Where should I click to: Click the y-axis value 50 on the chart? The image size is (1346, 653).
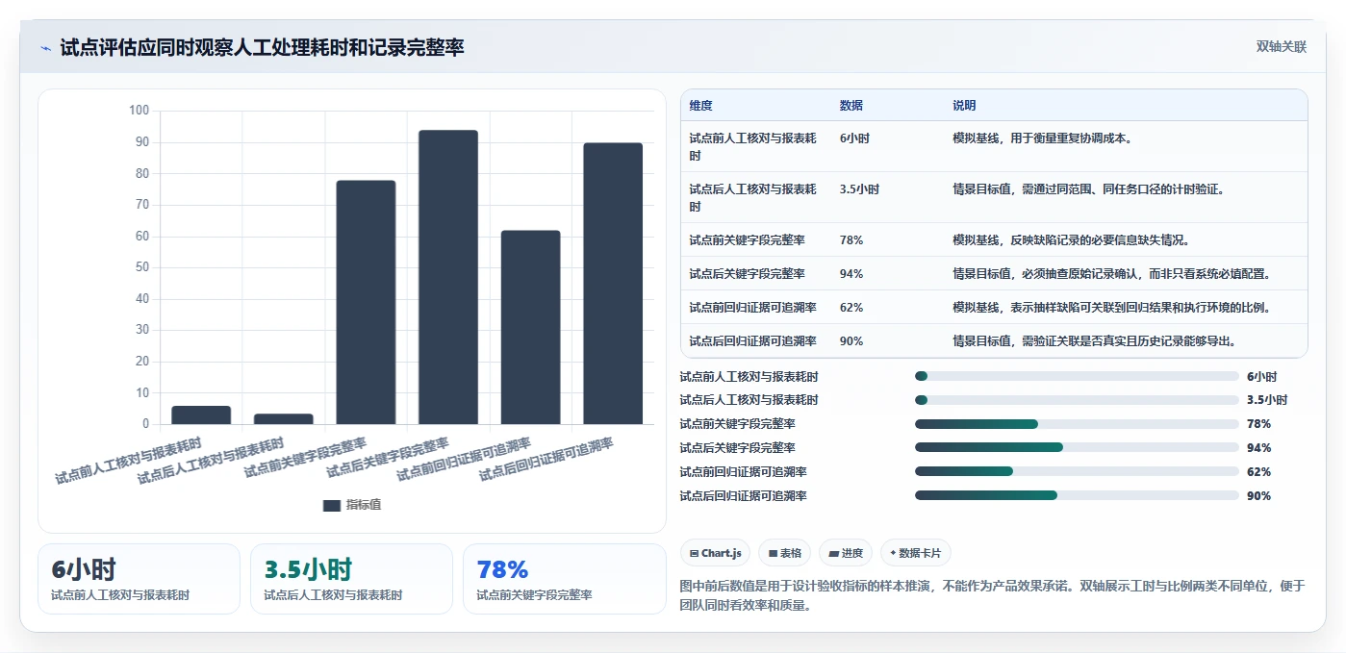141,267
